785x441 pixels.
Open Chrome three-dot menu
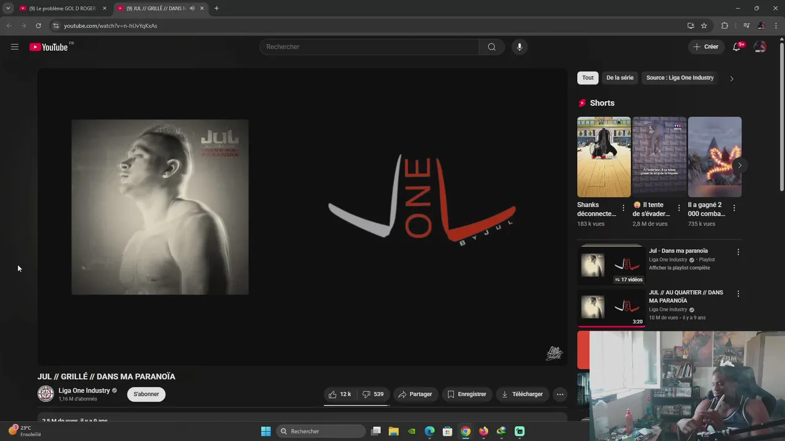pyautogui.click(x=776, y=26)
